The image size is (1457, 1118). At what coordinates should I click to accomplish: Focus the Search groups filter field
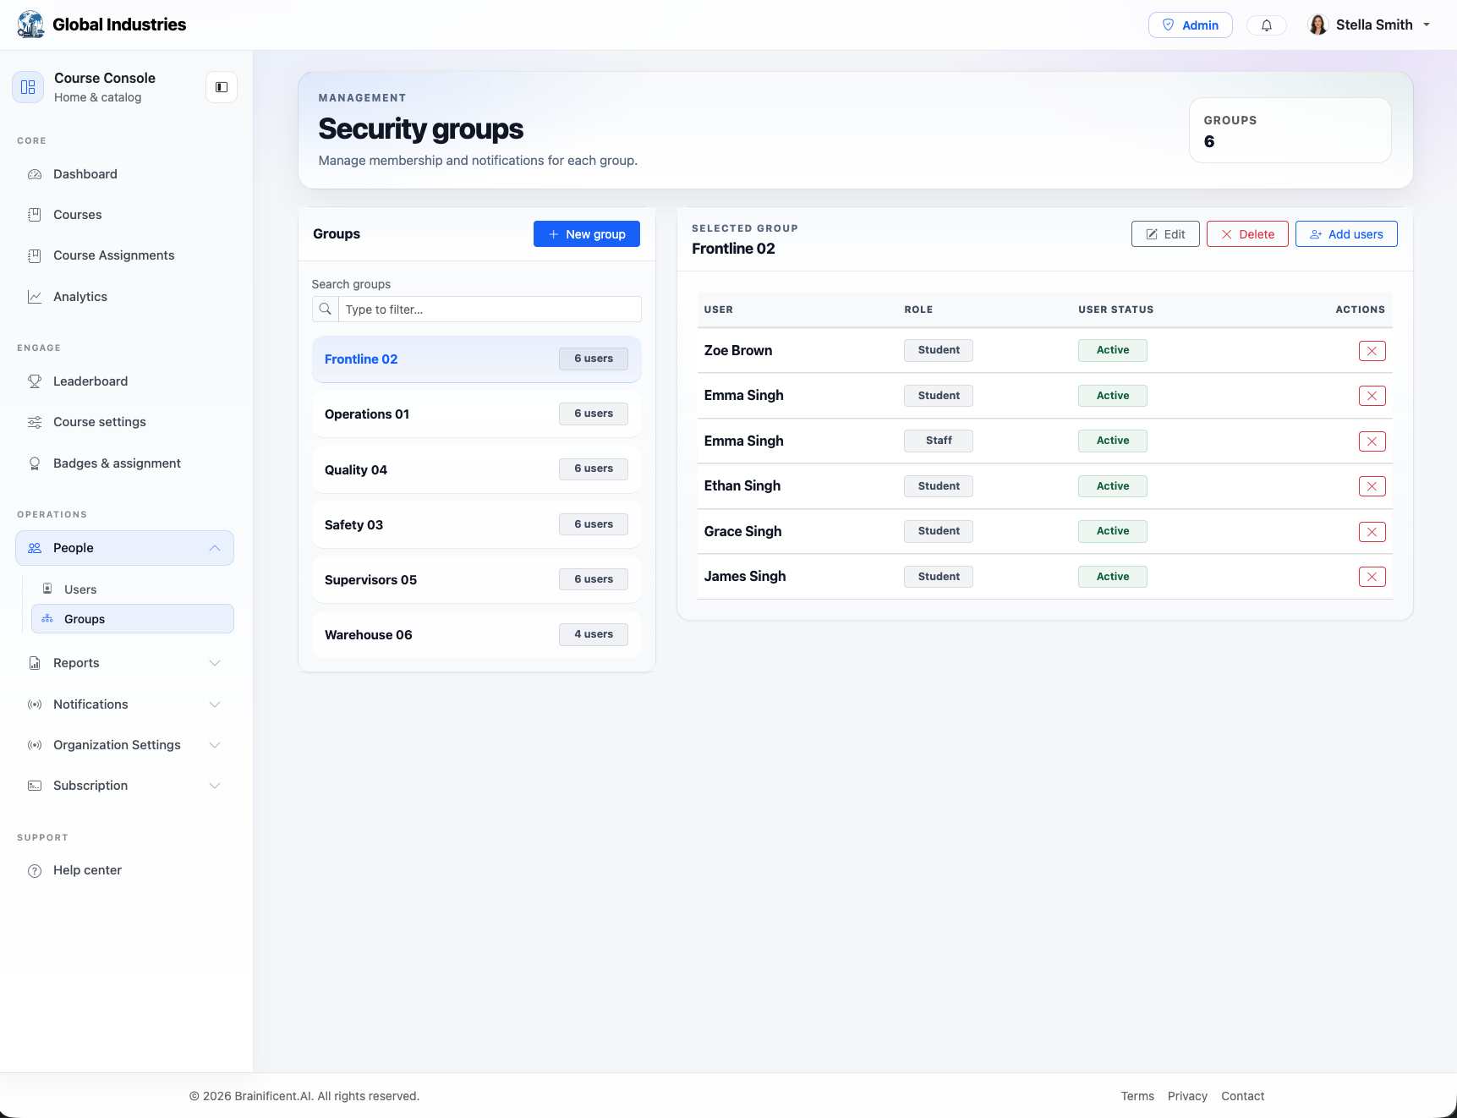pos(490,310)
